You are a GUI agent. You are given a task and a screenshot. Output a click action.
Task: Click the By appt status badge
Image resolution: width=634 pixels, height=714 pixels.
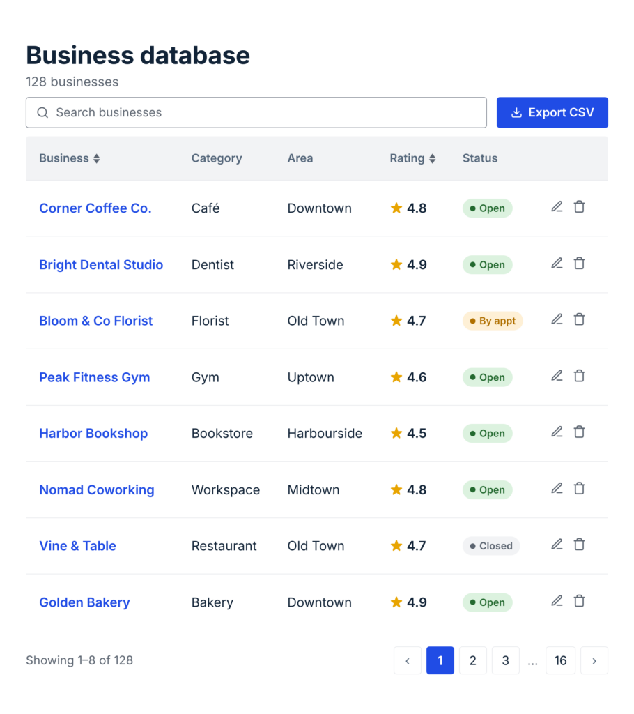coord(493,321)
